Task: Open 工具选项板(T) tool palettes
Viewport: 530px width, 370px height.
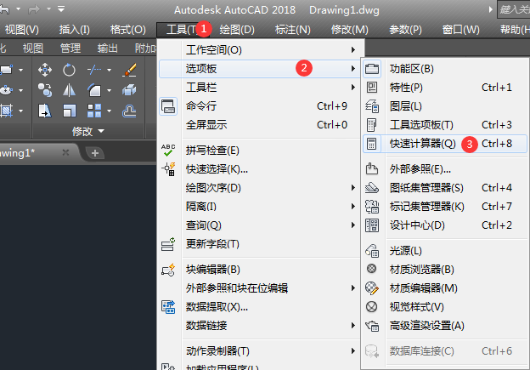Action: [x=445, y=125]
